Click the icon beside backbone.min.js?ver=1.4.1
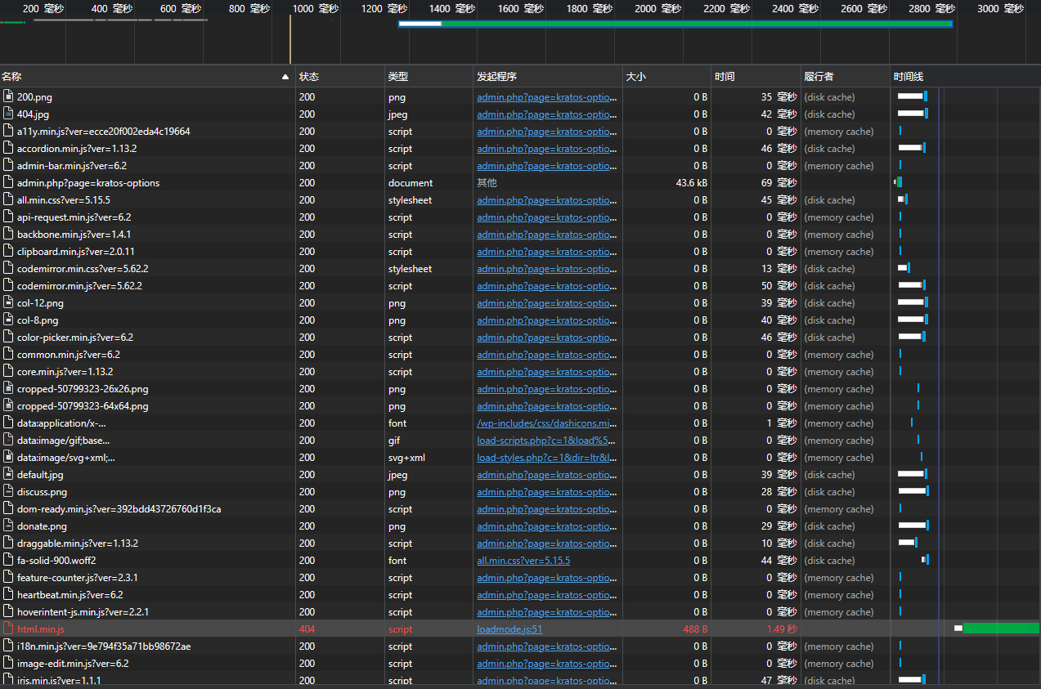The width and height of the screenshot is (1041, 689). coord(8,234)
